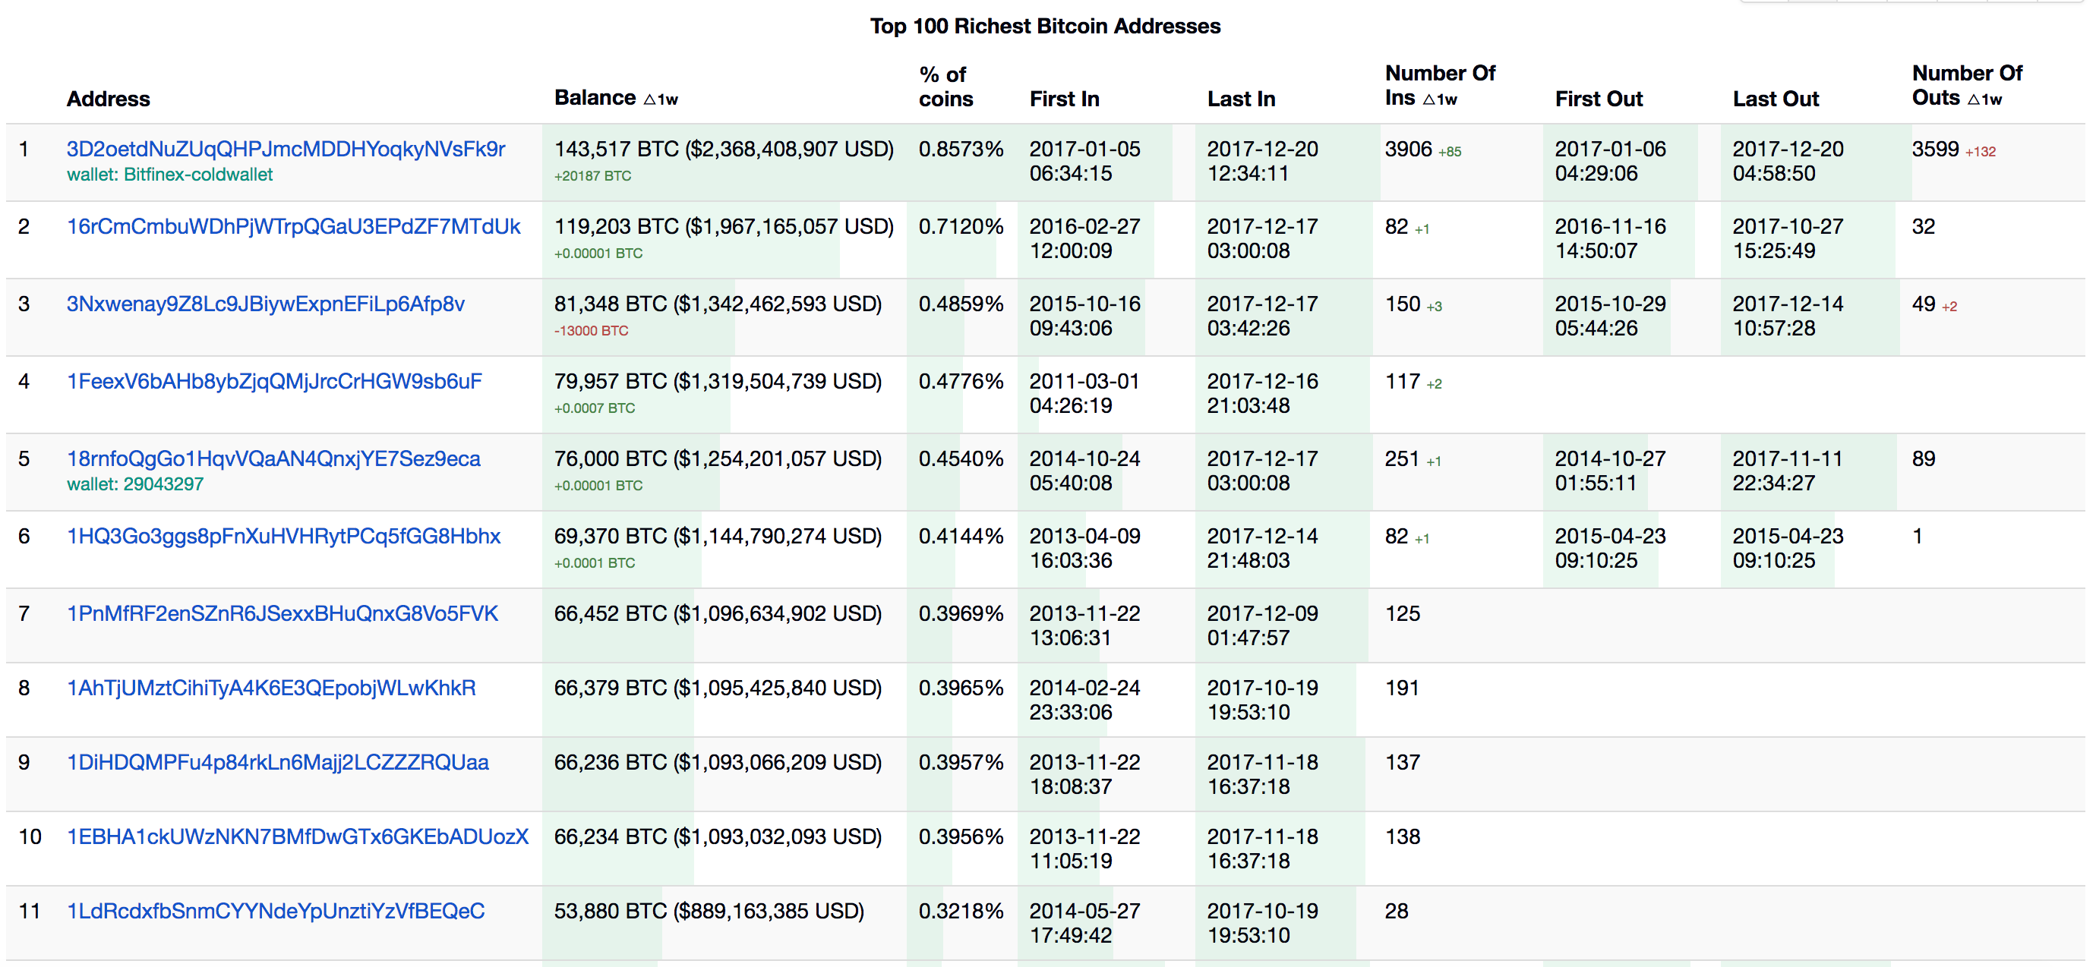Open address 1EBHA1ckUWzNKN7BMfDwGTx6GKEbADUozX
2096x967 pixels.
pyautogui.click(x=298, y=836)
